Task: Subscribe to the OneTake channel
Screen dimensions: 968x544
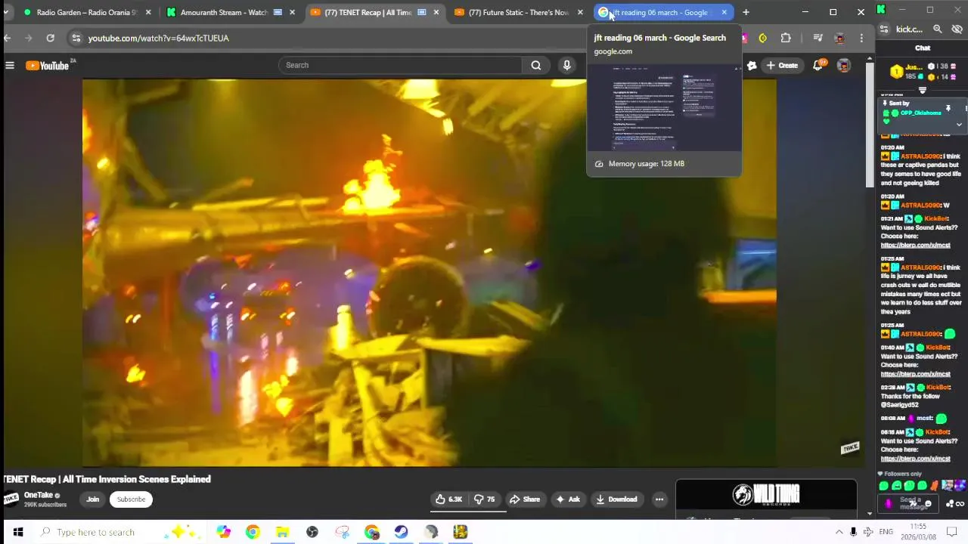Action: (x=131, y=499)
